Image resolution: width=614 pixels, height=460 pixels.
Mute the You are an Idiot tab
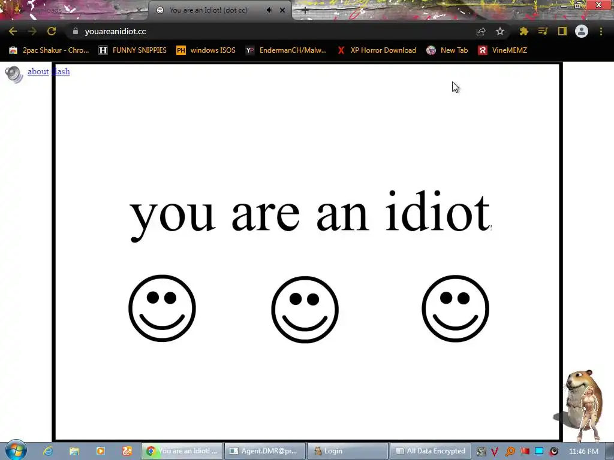(269, 10)
